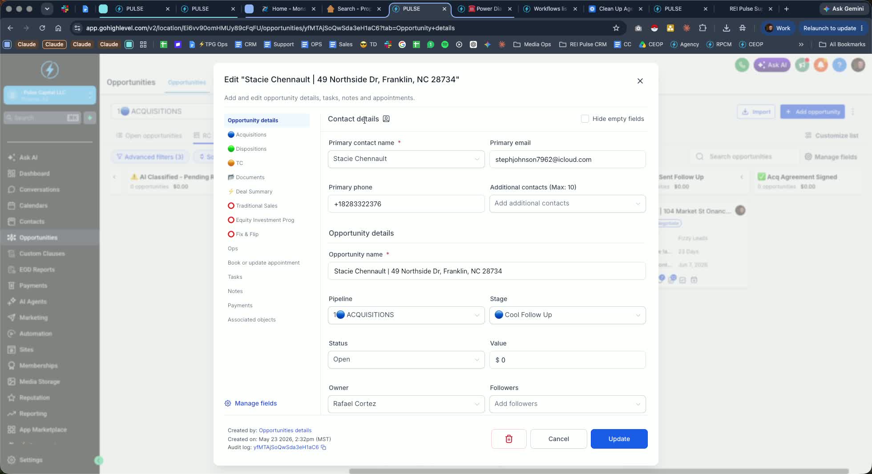
Task: Click in the Primary phone field
Action: coord(406,204)
